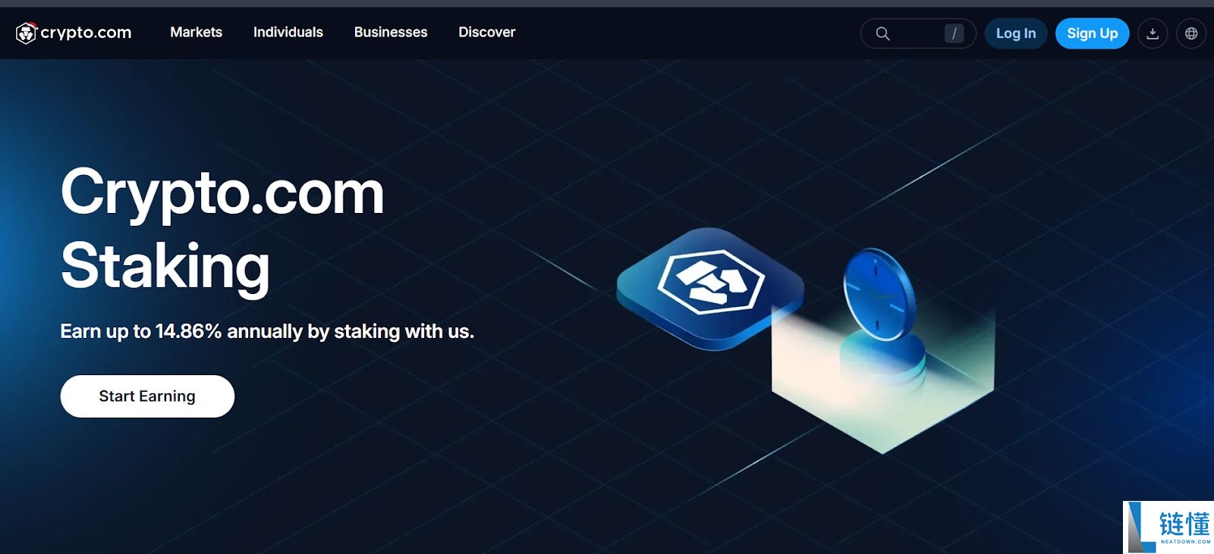Open the Businesses menu
This screenshot has width=1214, height=554.
tap(391, 33)
